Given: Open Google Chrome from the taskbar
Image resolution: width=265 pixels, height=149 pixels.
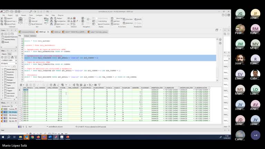Looking at the screenshot, I should click(x=32, y=137).
